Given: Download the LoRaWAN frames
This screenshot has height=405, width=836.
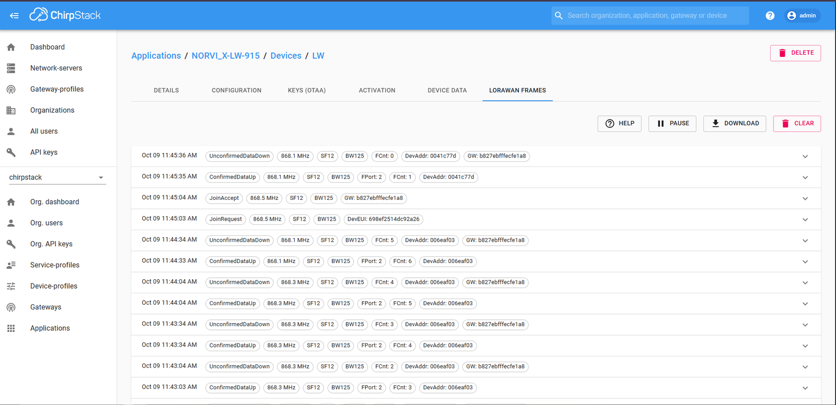Looking at the screenshot, I should (x=735, y=124).
